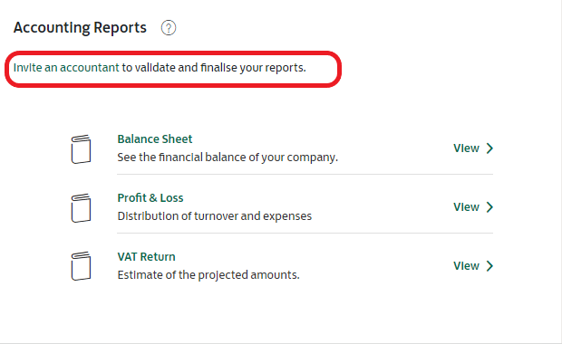Open the VAT Return title link
562x344 pixels.
click(x=147, y=257)
